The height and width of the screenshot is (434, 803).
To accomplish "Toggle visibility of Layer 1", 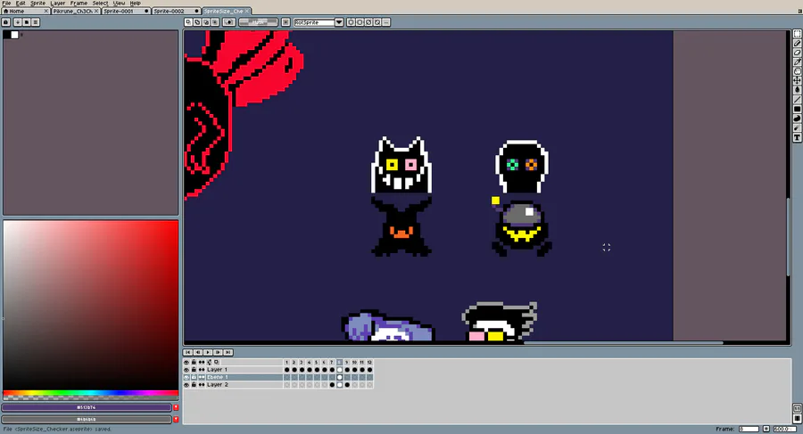I will tap(186, 370).
